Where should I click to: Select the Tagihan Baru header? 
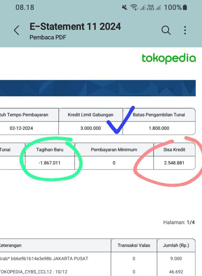(x=50, y=150)
